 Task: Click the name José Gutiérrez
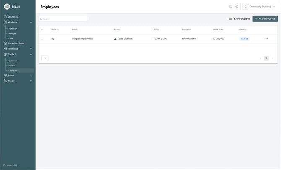pos(126,39)
